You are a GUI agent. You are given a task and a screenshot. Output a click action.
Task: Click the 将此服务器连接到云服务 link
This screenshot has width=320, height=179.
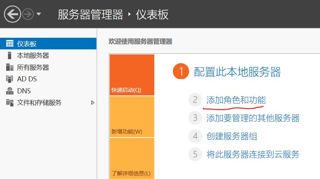point(253,154)
